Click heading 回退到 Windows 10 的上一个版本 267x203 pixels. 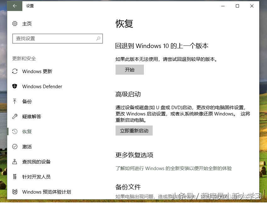click(x=162, y=46)
